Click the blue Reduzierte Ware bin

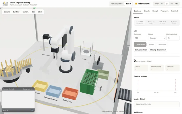click(54, 91)
